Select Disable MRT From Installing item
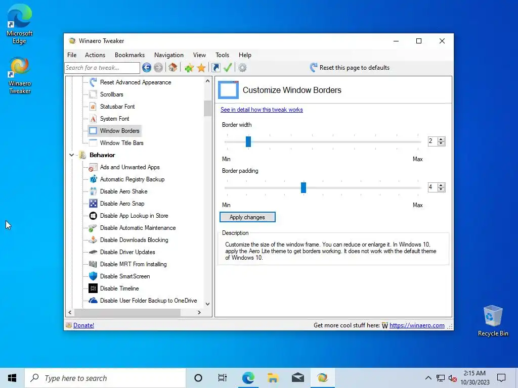 pos(134,264)
